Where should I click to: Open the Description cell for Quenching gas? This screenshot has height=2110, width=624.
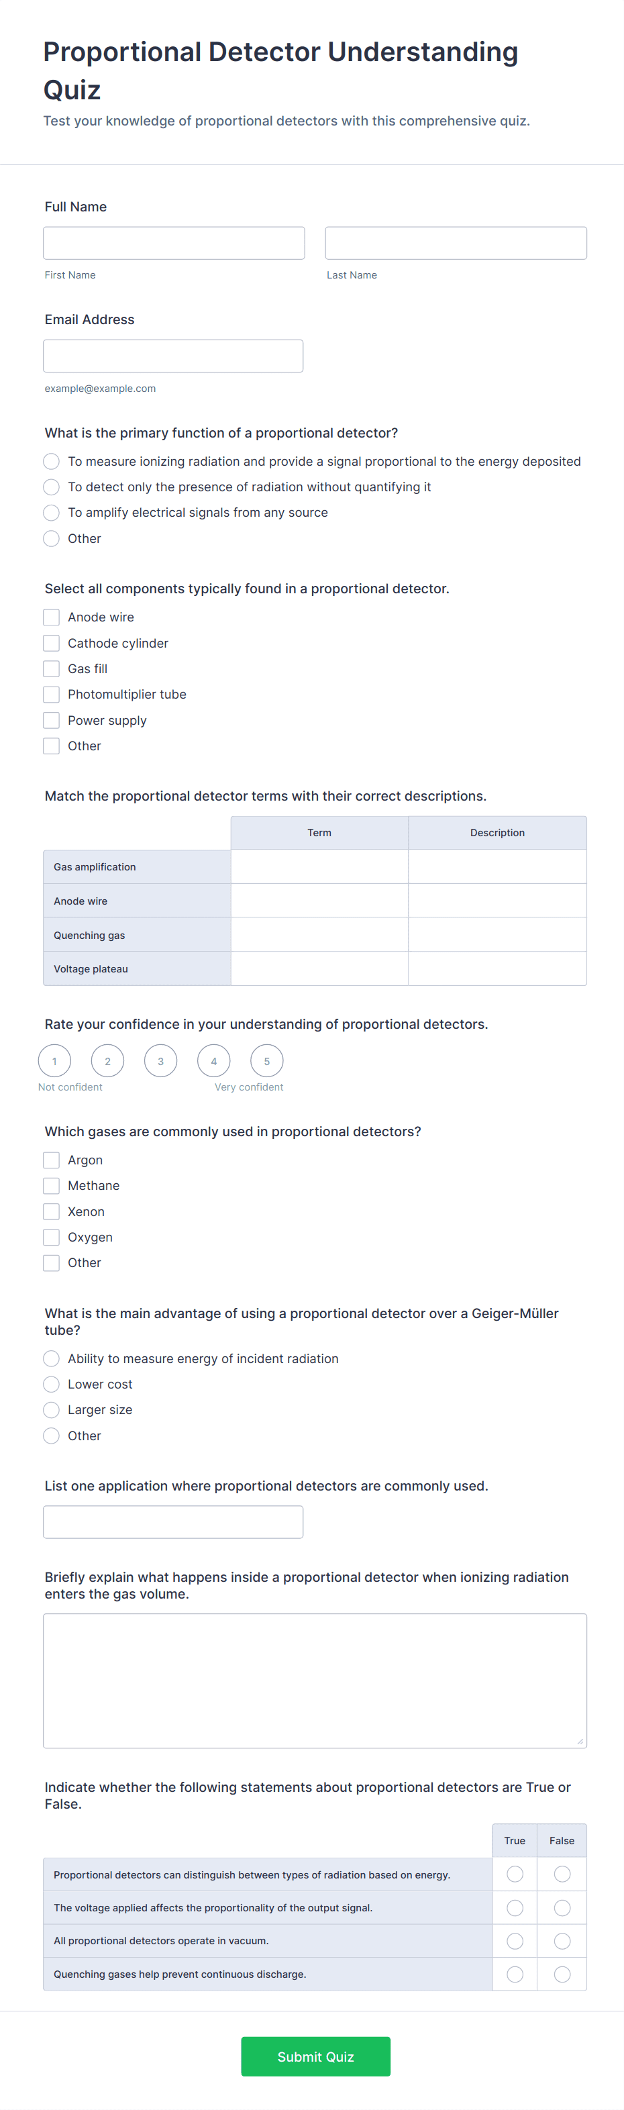click(x=497, y=935)
